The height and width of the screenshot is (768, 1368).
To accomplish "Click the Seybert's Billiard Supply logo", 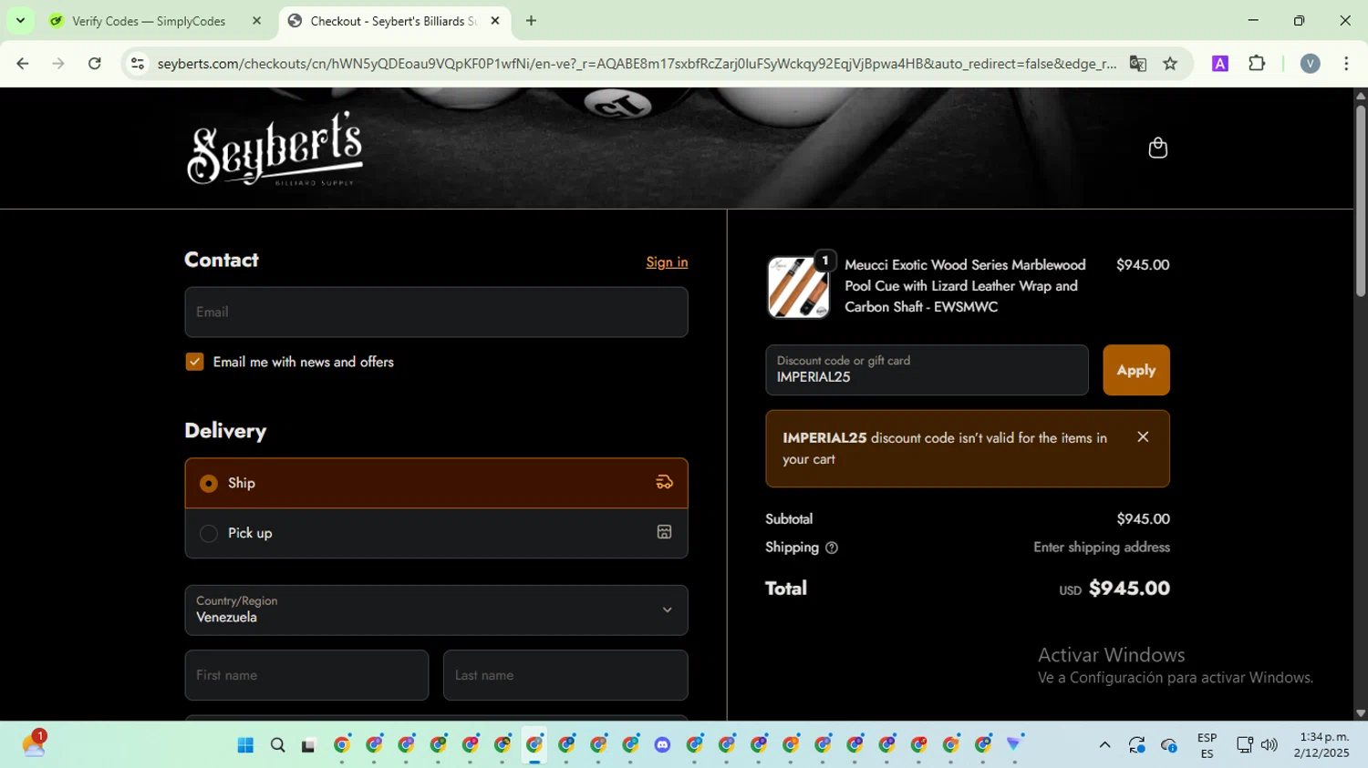I will click(275, 148).
